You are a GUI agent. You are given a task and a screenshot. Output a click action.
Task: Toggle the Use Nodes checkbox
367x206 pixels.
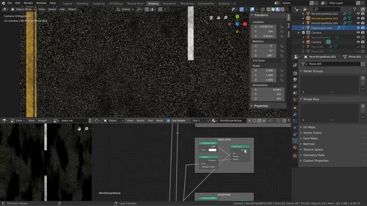click(x=168, y=121)
